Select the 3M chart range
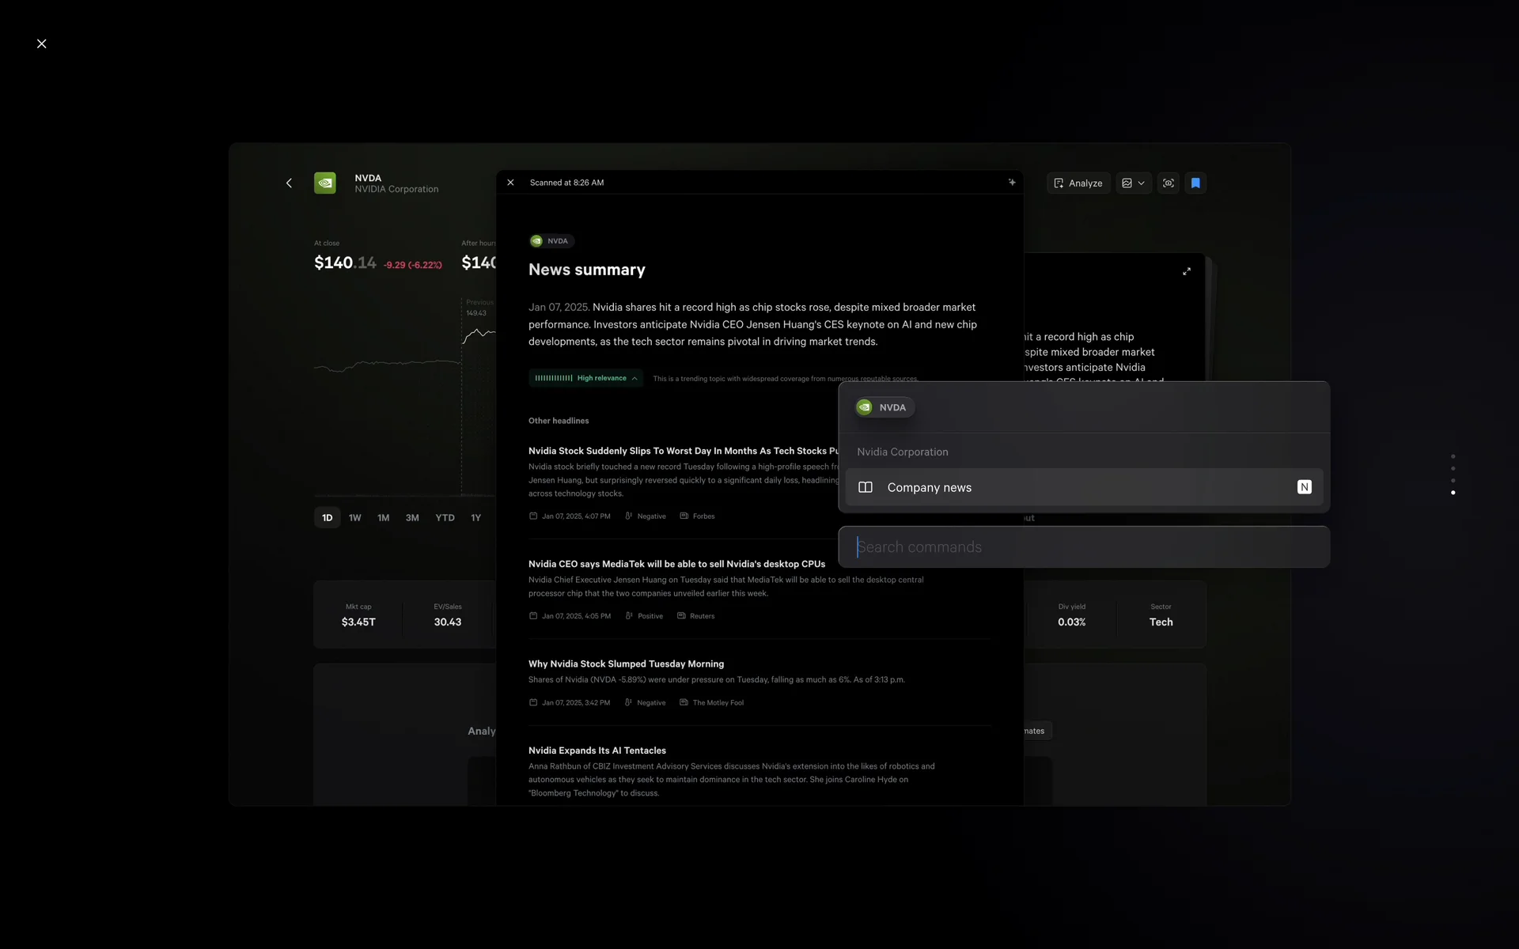 [x=412, y=518]
